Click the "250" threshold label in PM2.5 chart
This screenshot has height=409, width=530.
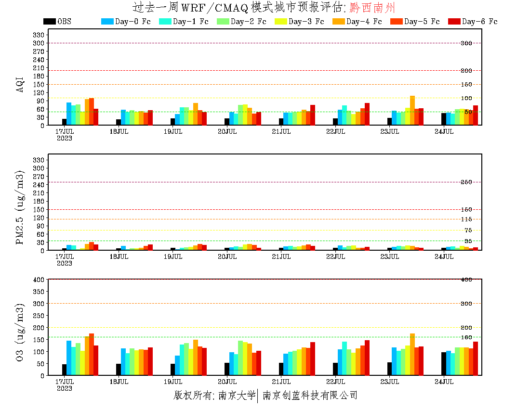pos(466,182)
